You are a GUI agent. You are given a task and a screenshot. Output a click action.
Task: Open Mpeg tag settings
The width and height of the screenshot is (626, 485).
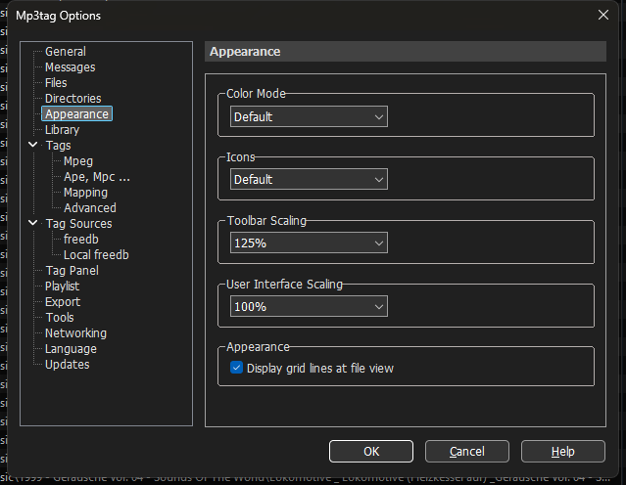(78, 161)
